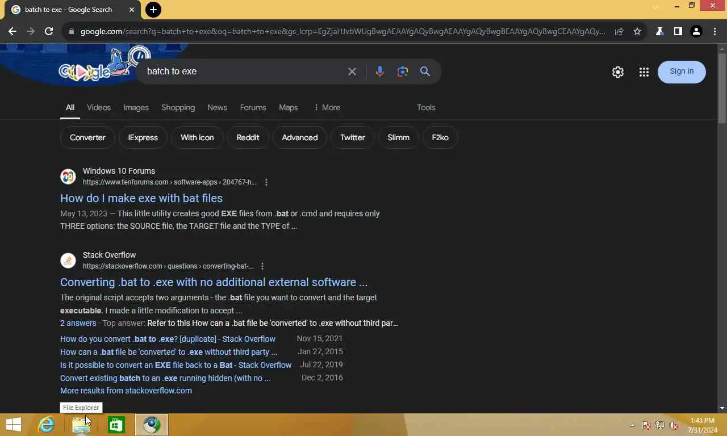Image resolution: width=727 pixels, height=436 pixels.
Task: Select the F2ko filter chip
Action: [440, 137]
